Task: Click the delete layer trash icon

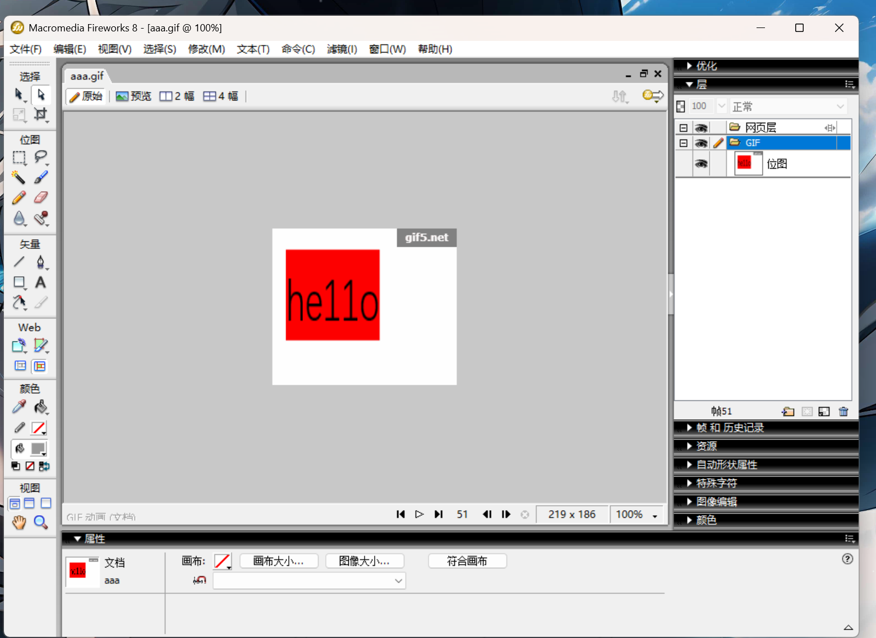Action: tap(843, 412)
